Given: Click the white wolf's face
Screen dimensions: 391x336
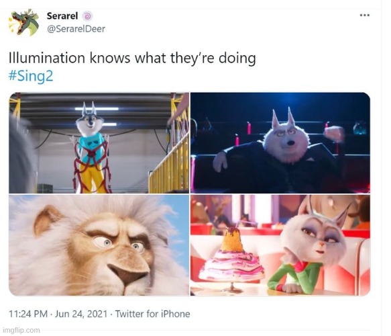Looking at the screenshot, I should (x=287, y=138).
